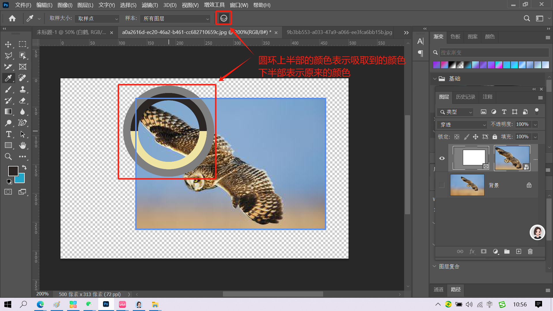Select the Gradient tool
The width and height of the screenshot is (553, 311).
[x=8, y=112]
